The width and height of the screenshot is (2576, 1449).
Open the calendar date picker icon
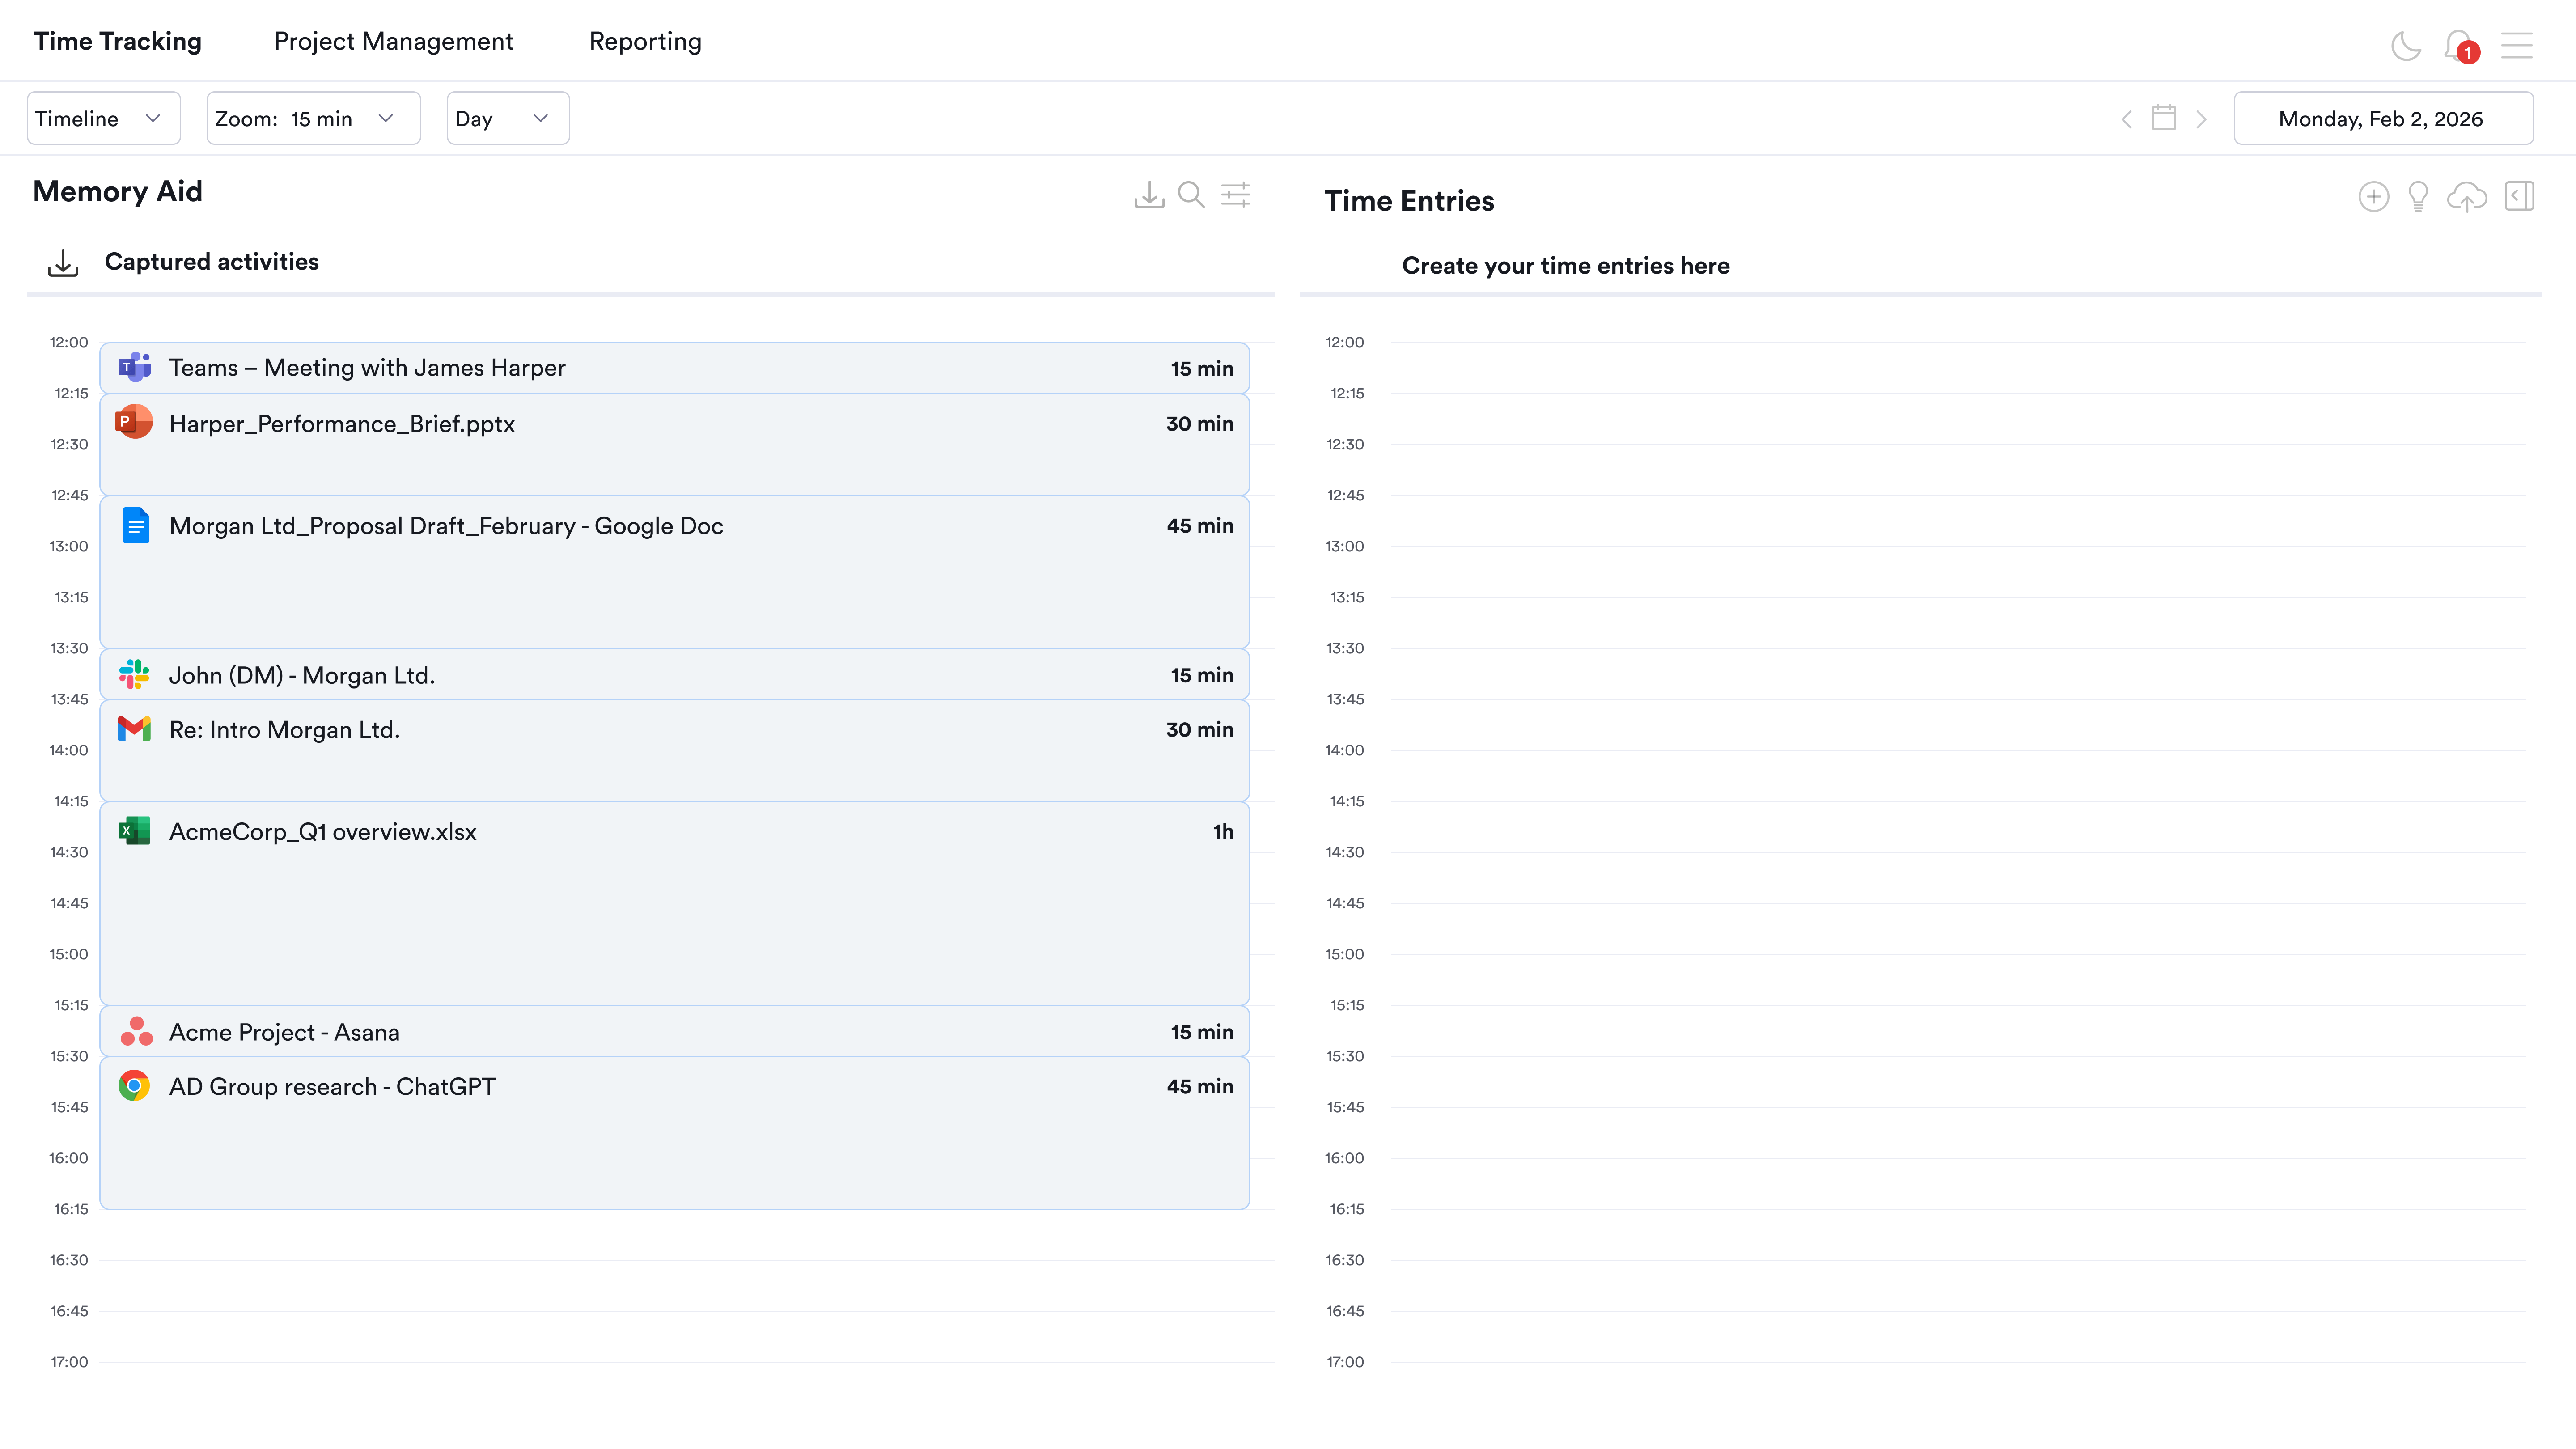click(x=2164, y=119)
